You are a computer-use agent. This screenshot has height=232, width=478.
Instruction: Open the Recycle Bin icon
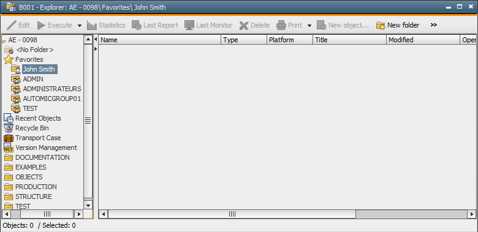[9, 128]
